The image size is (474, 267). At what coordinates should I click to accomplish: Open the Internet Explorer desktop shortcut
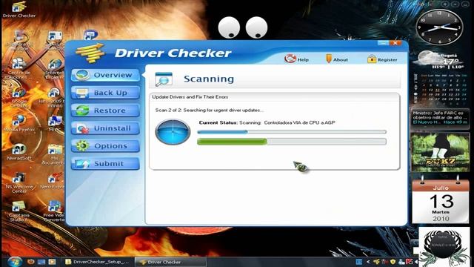coord(55,69)
